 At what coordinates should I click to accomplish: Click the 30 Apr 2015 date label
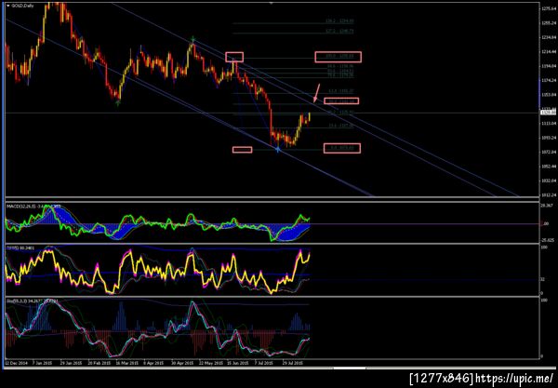pos(182,364)
